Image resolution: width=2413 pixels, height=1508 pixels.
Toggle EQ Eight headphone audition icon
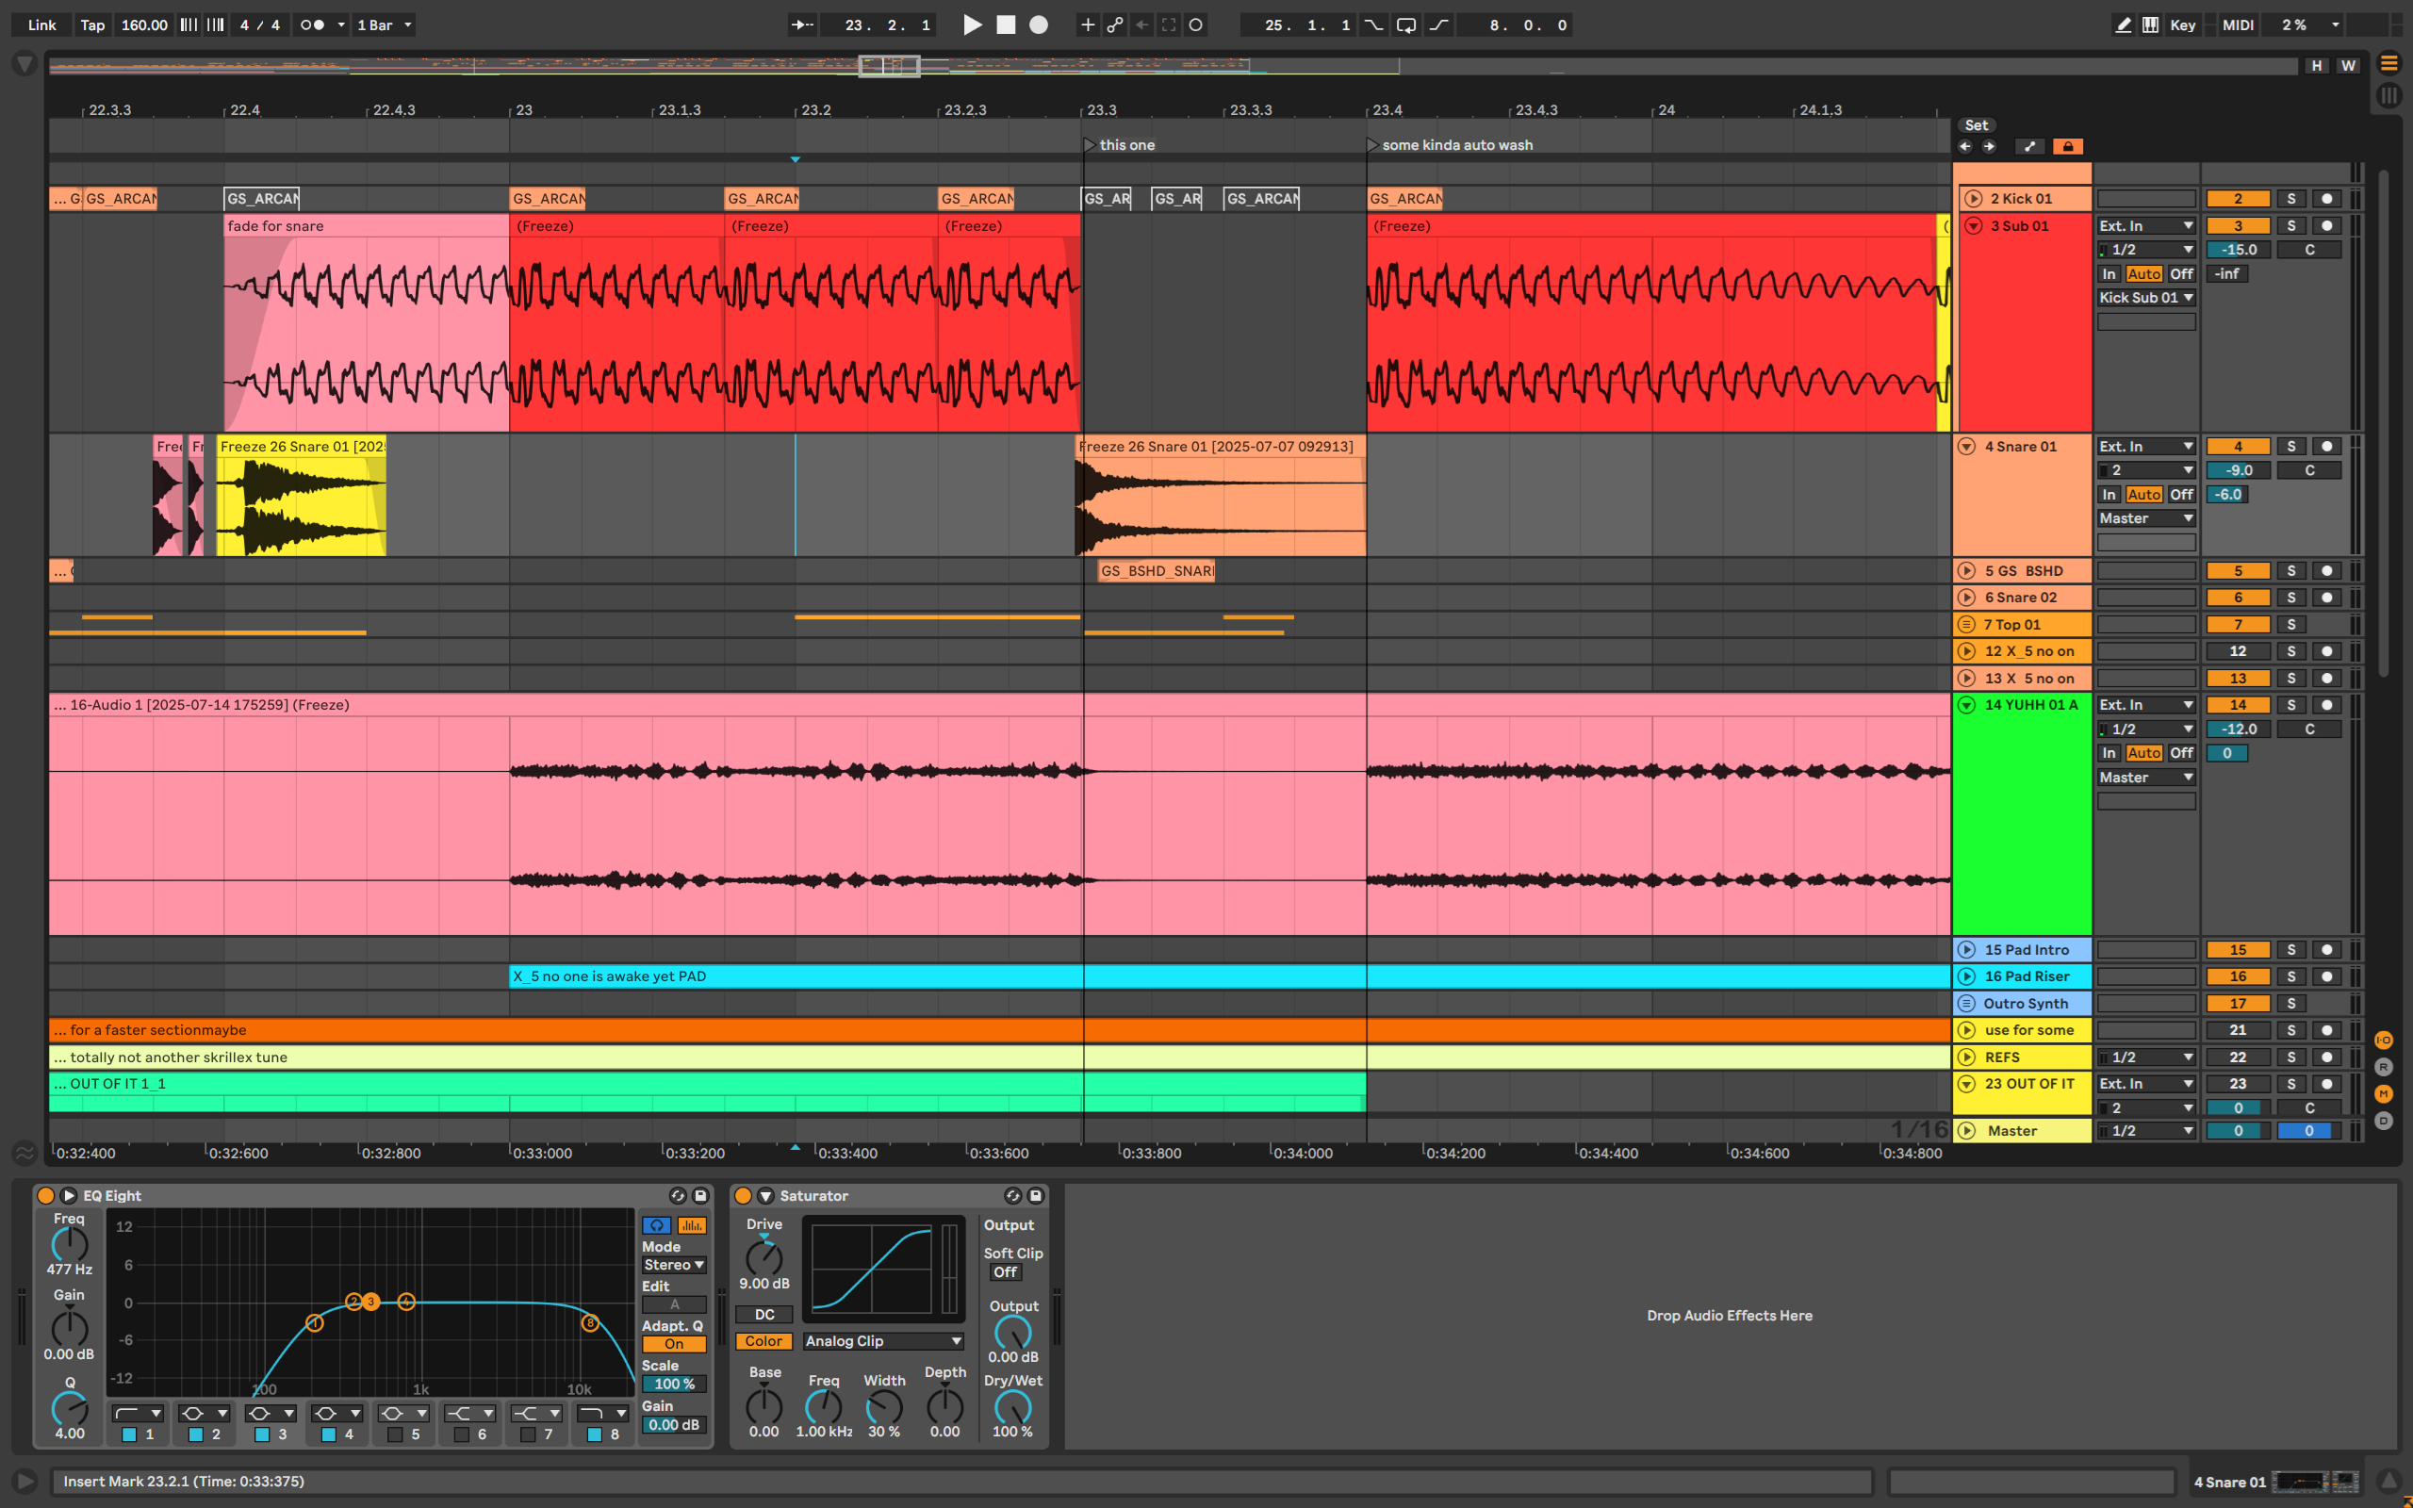point(656,1224)
